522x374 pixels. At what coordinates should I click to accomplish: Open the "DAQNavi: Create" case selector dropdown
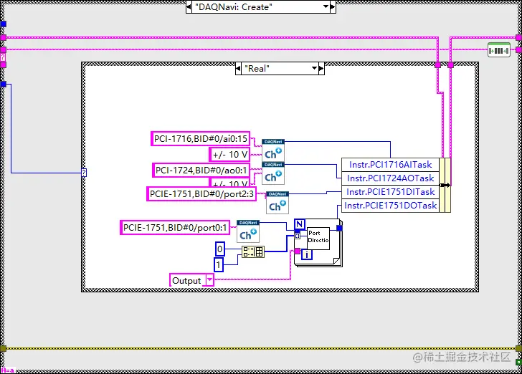pyautogui.click(x=326, y=6)
